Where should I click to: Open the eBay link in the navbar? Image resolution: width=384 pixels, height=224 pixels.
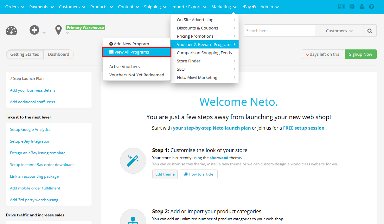click(249, 7)
